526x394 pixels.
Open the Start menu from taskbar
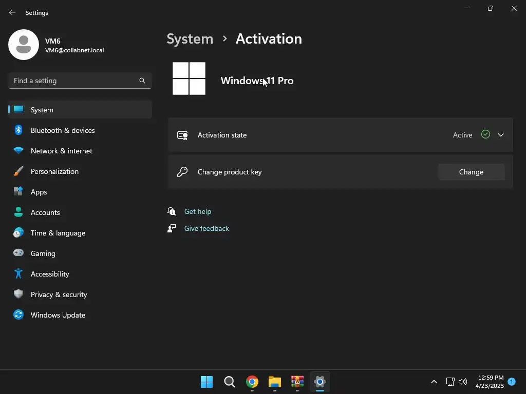[206, 382]
